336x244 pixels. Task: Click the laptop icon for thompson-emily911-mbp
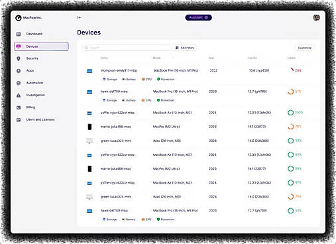pos(89,71)
